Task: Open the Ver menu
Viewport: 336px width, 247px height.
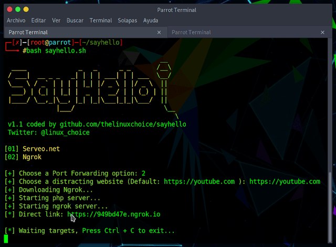Action: (56, 20)
